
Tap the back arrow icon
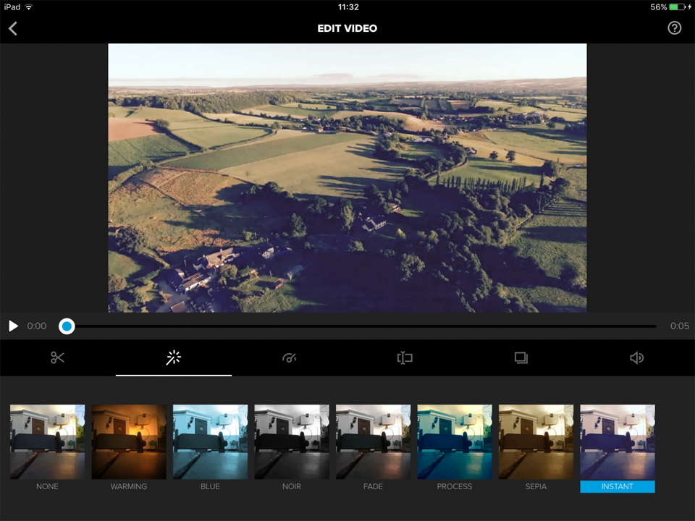[13, 28]
